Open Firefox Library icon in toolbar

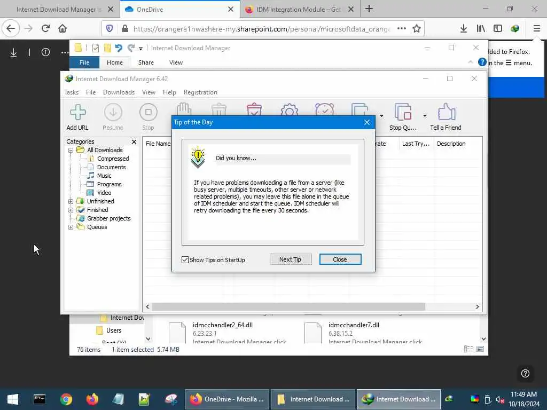coord(481,29)
